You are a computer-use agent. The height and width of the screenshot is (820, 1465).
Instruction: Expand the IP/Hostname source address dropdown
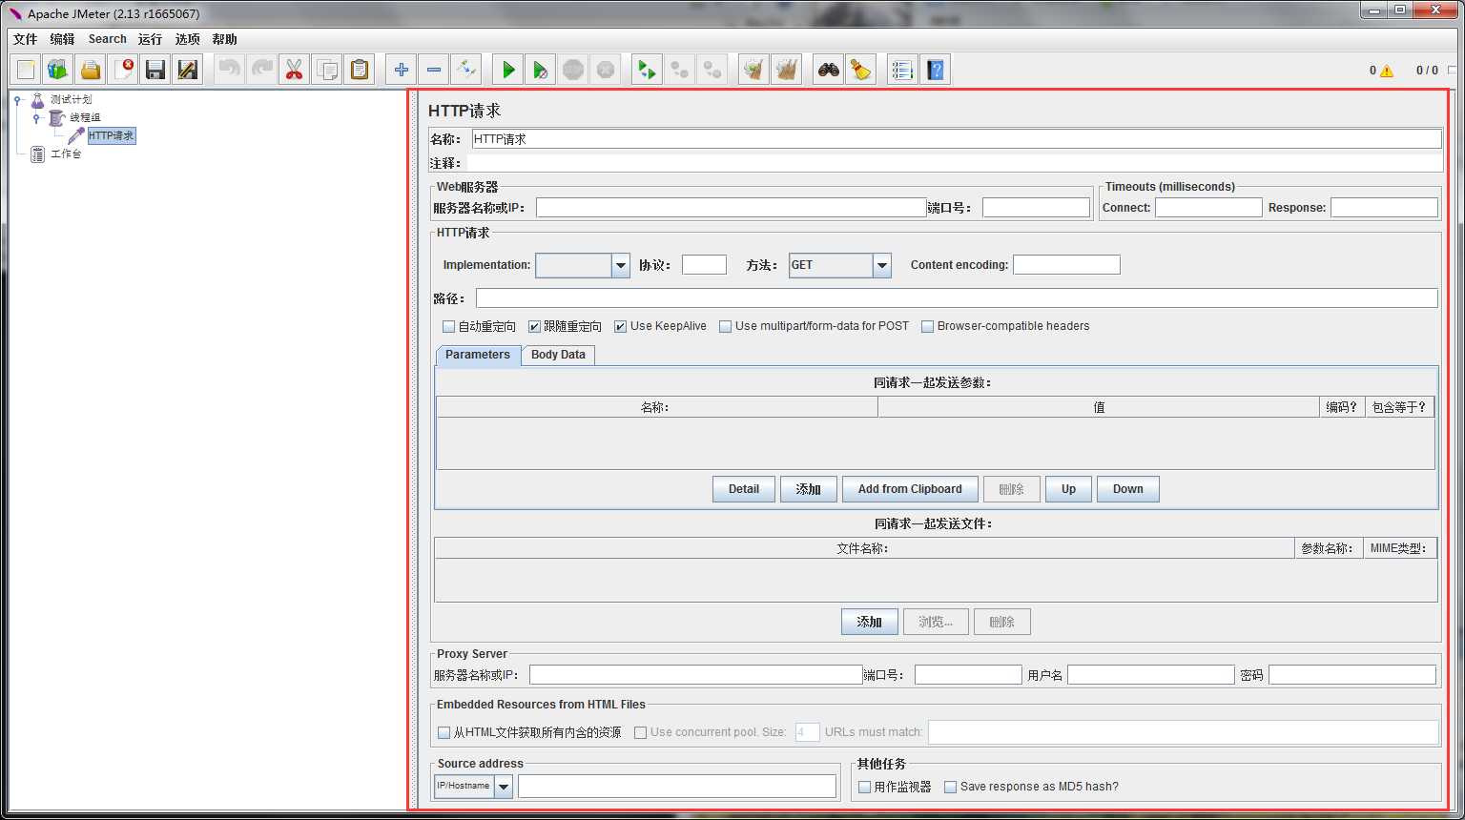(503, 787)
